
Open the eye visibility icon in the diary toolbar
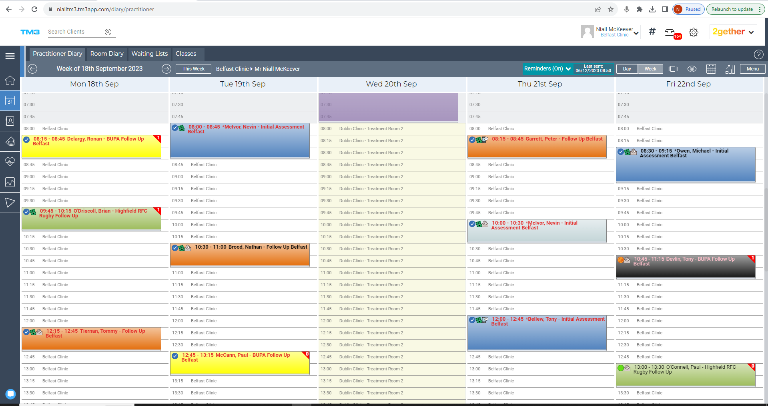coord(692,69)
